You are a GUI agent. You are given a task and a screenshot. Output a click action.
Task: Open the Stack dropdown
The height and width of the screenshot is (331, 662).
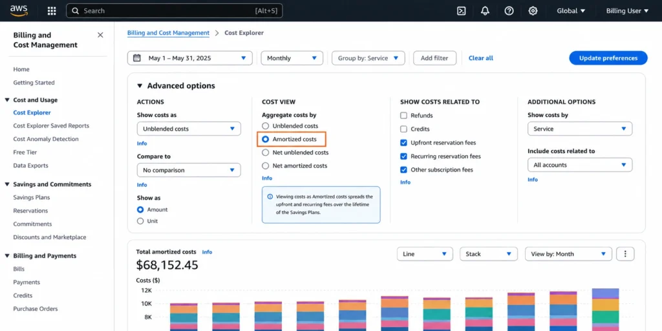click(489, 253)
